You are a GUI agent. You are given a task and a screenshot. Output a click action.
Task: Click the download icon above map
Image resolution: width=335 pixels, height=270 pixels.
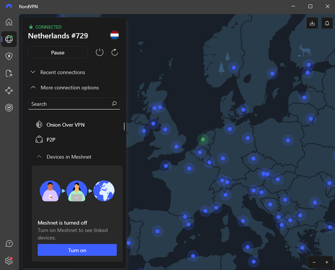(312, 23)
